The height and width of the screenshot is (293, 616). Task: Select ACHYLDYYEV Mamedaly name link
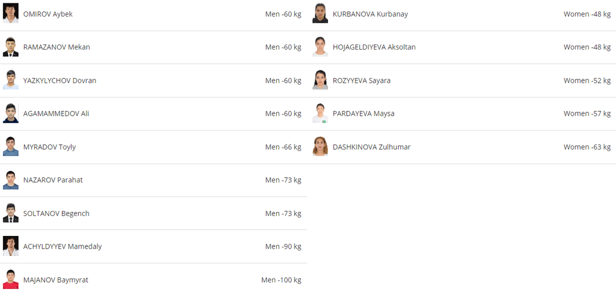pyautogui.click(x=63, y=247)
